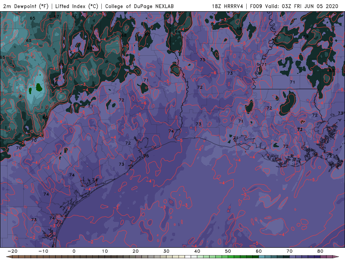
Task: Click the 20 label on the colorbar
Action: (135, 251)
